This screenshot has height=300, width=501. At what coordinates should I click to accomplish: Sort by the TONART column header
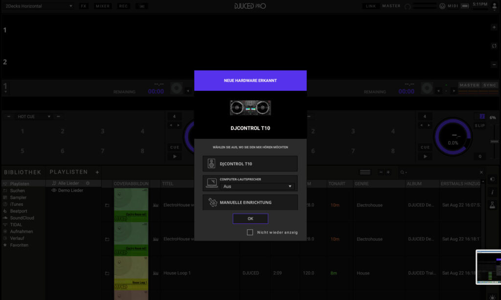click(337, 184)
